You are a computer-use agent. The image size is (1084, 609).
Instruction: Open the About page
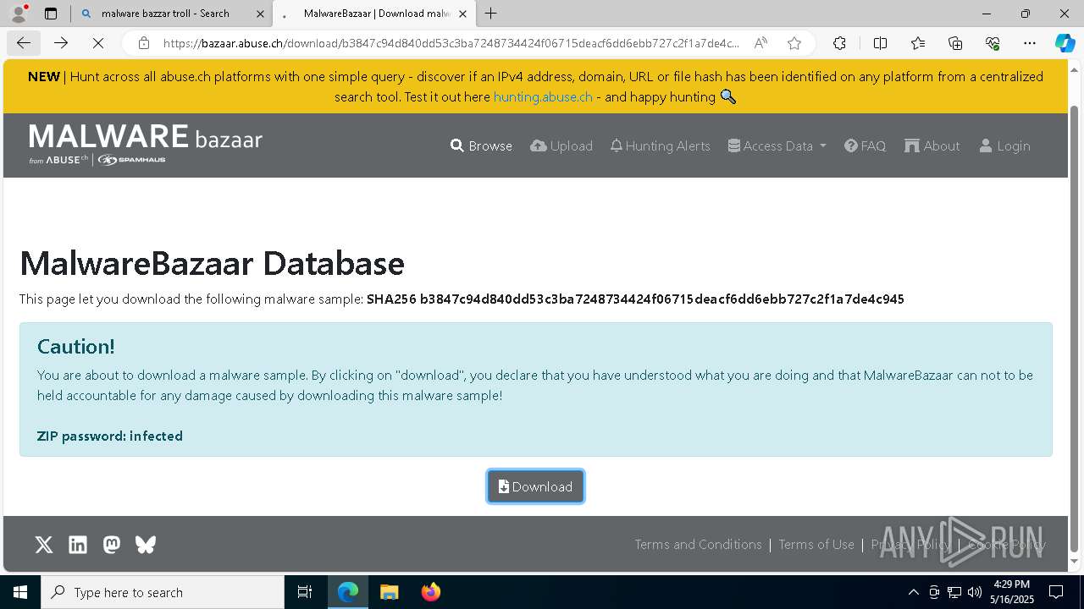pos(932,145)
